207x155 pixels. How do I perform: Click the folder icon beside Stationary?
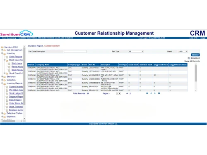click(5, 77)
